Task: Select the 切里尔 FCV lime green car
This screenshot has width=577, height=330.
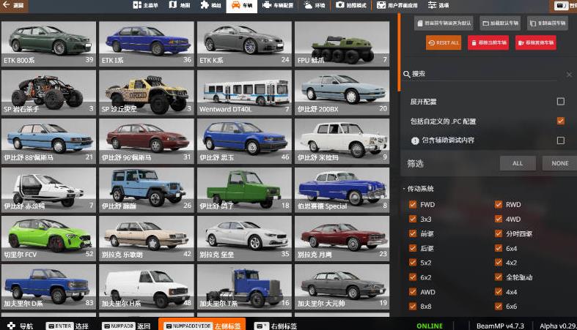Action: [x=48, y=239]
